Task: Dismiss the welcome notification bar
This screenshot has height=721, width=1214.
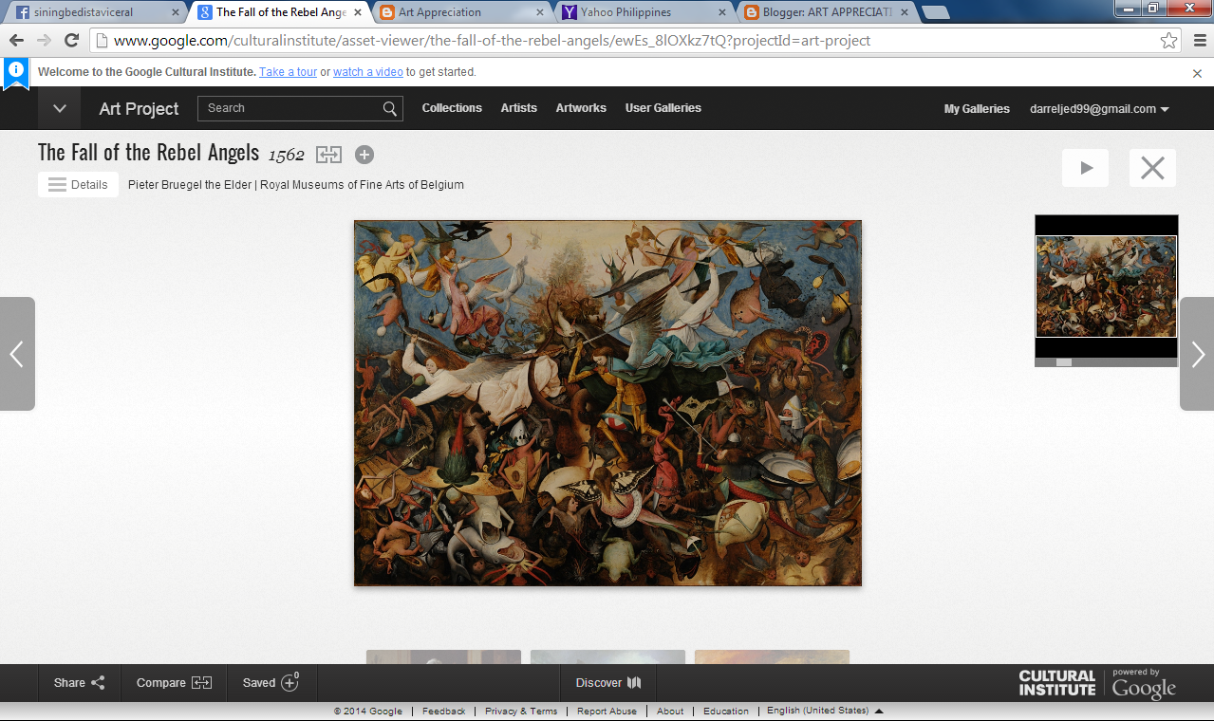Action: (1197, 73)
